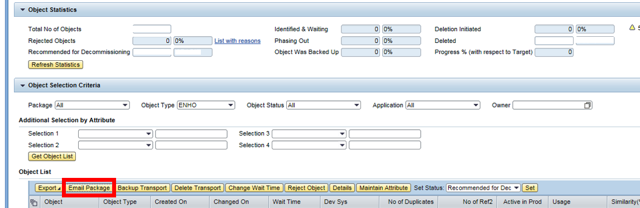Click the Backup Transport button
This screenshot has height=208, width=640.
(142, 188)
